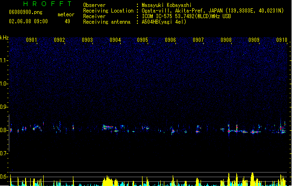Click the 0903 time marker
The image size is (292, 186).
(87, 40)
